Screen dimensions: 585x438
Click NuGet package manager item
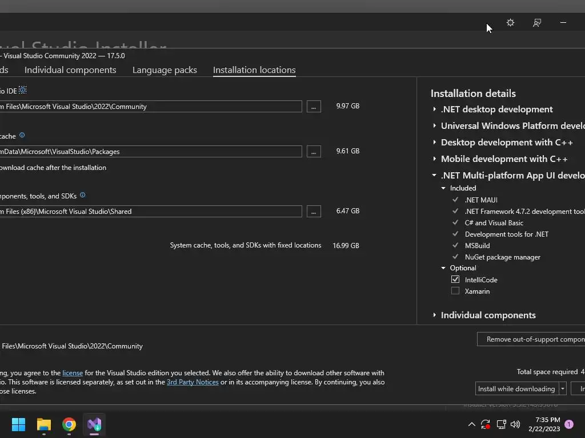[502, 257]
